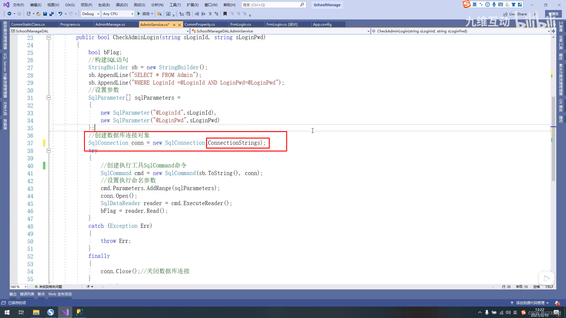The width and height of the screenshot is (566, 318).
Task: Click the 管理员 account button
Action: (553, 14)
